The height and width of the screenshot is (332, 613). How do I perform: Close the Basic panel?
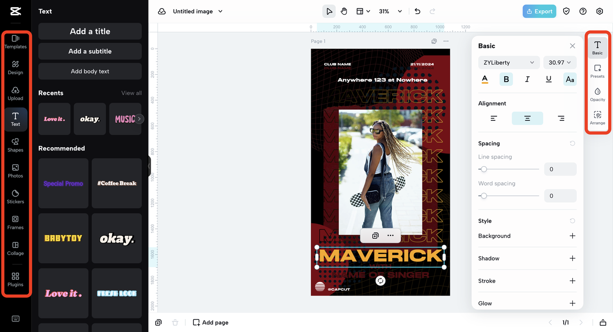pos(572,46)
